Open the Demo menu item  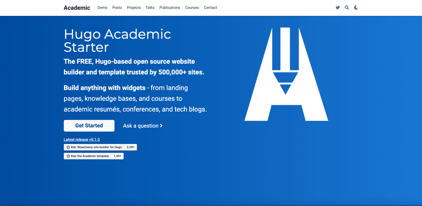(102, 8)
